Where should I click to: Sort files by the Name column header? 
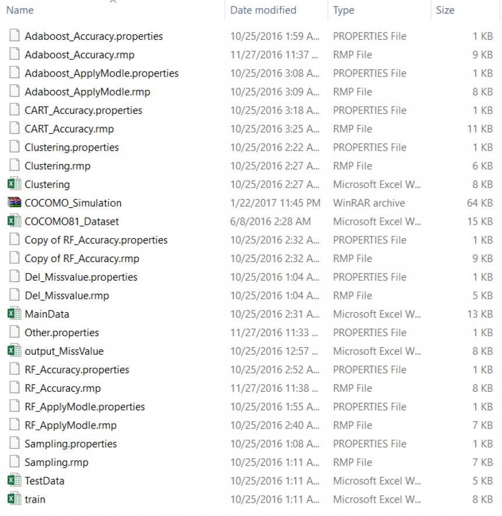(20, 10)
